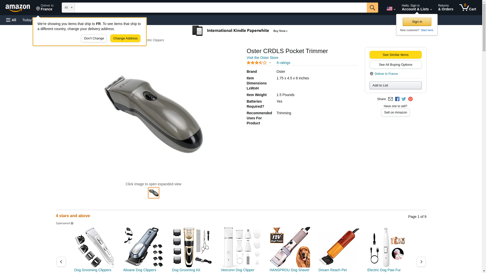Click the search input field
Image resolution: width=486 pixels, height=273 pixels.
(x=221, y=8)
